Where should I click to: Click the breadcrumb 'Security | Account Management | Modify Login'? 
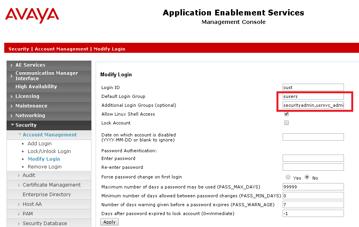67,49
